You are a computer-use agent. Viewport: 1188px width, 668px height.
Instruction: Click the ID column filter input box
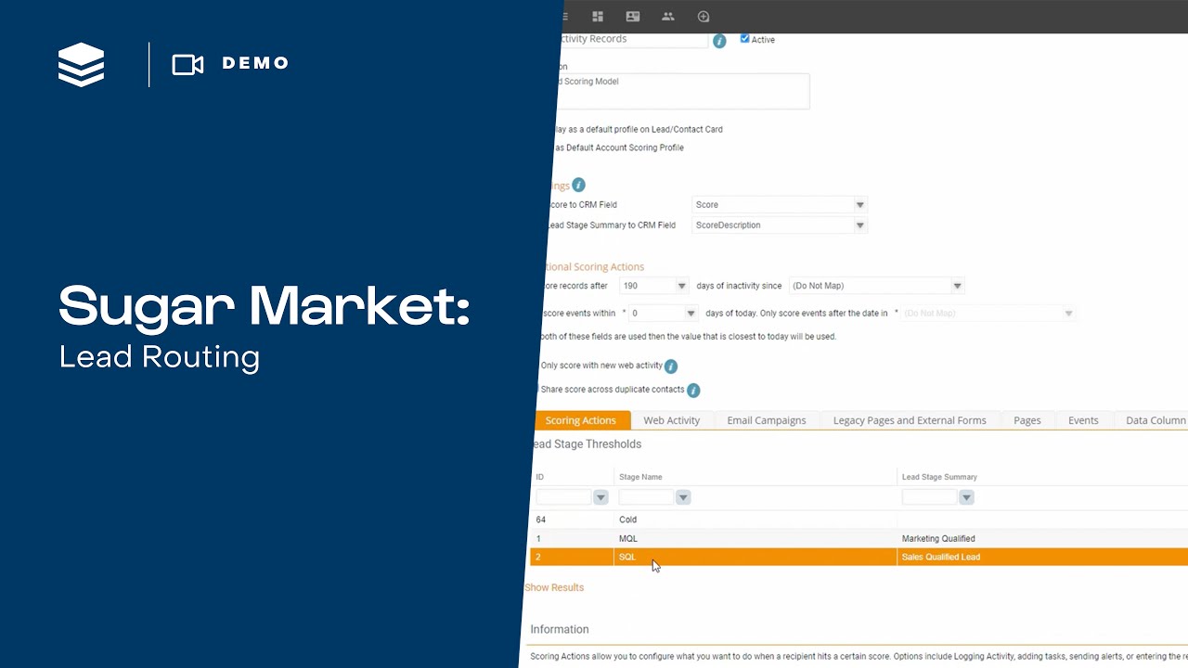click(x=563, y=498)
